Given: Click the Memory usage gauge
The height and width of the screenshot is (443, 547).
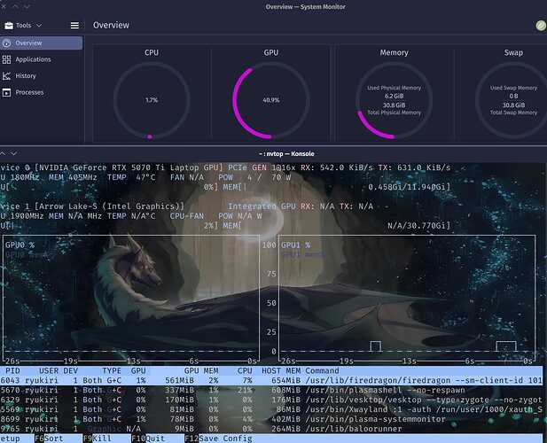Looking at the screenshot, I should coord(395,100).
